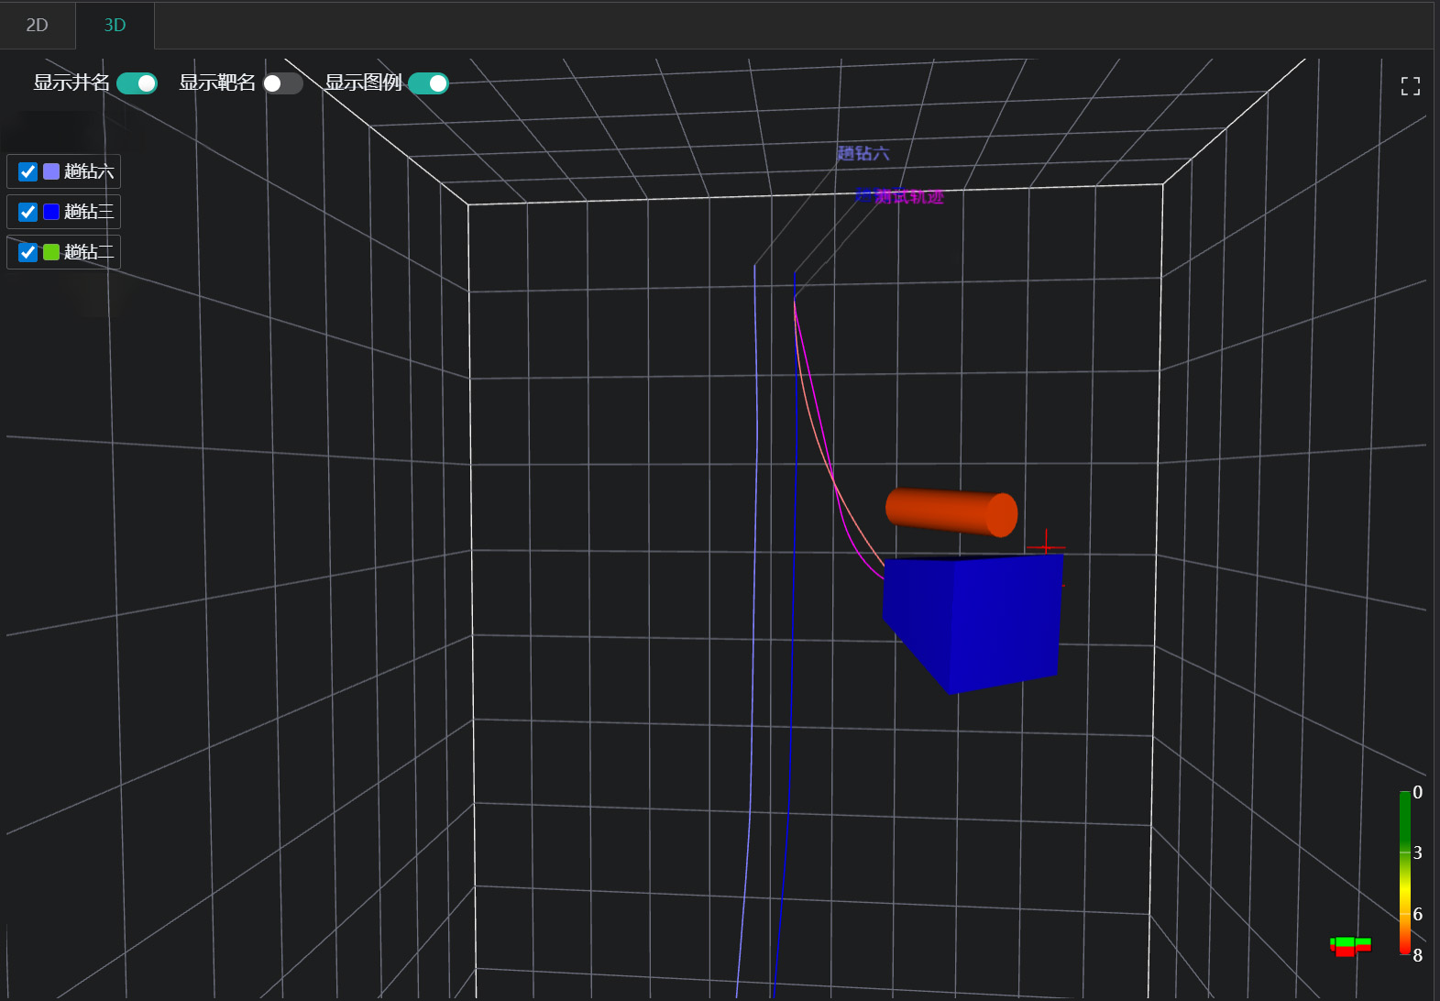Click the green 趟钻二 color swatch
The height and width of the screenshot is (1001, 1440).
(x=51, y=252)
